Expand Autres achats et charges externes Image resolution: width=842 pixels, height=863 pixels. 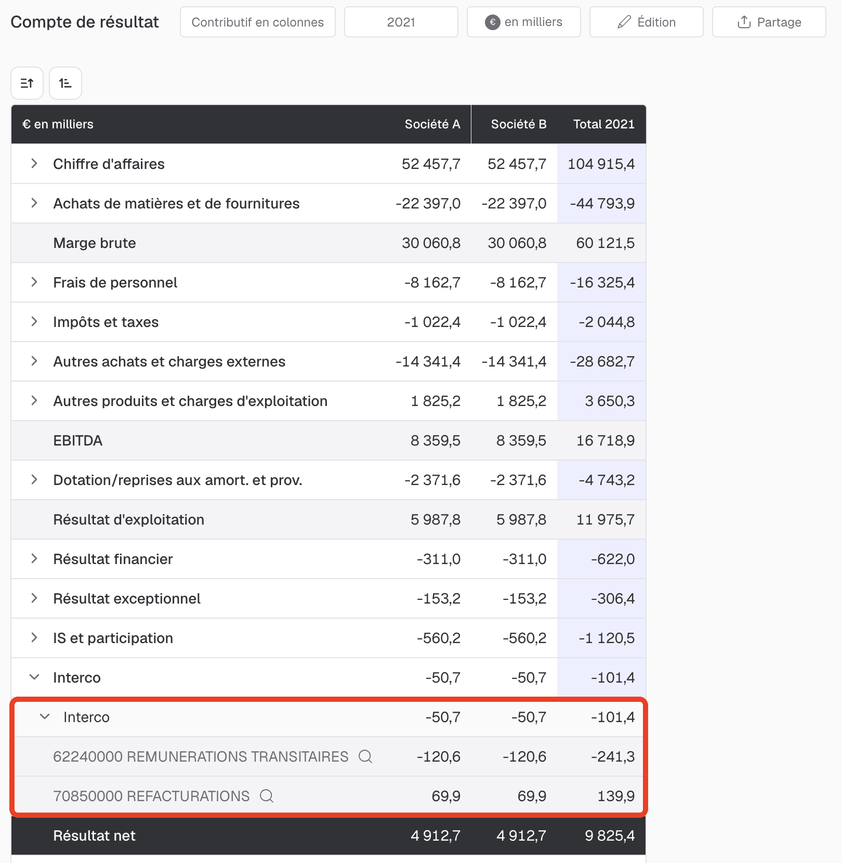(34, 361)
